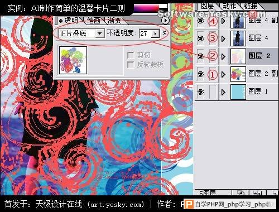Select the 图层 2 副 layer thumbnail
Screen dimensions: 279x212
point(238,74)
